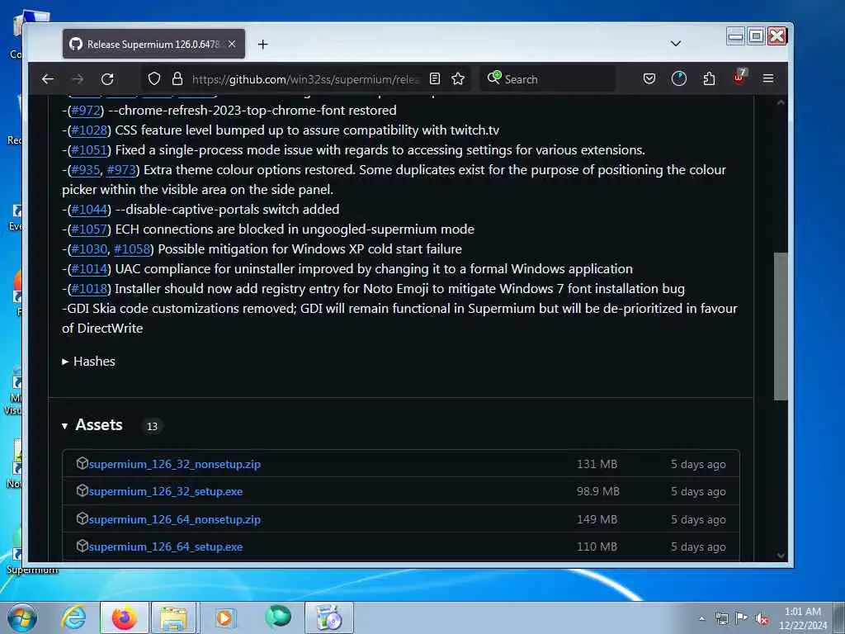Toggle reader view in address bar
This screenshot has height=634, width=845.
tap(435, 78)
